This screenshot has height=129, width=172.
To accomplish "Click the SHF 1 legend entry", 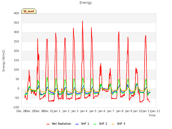I will [x=82, y=124].
